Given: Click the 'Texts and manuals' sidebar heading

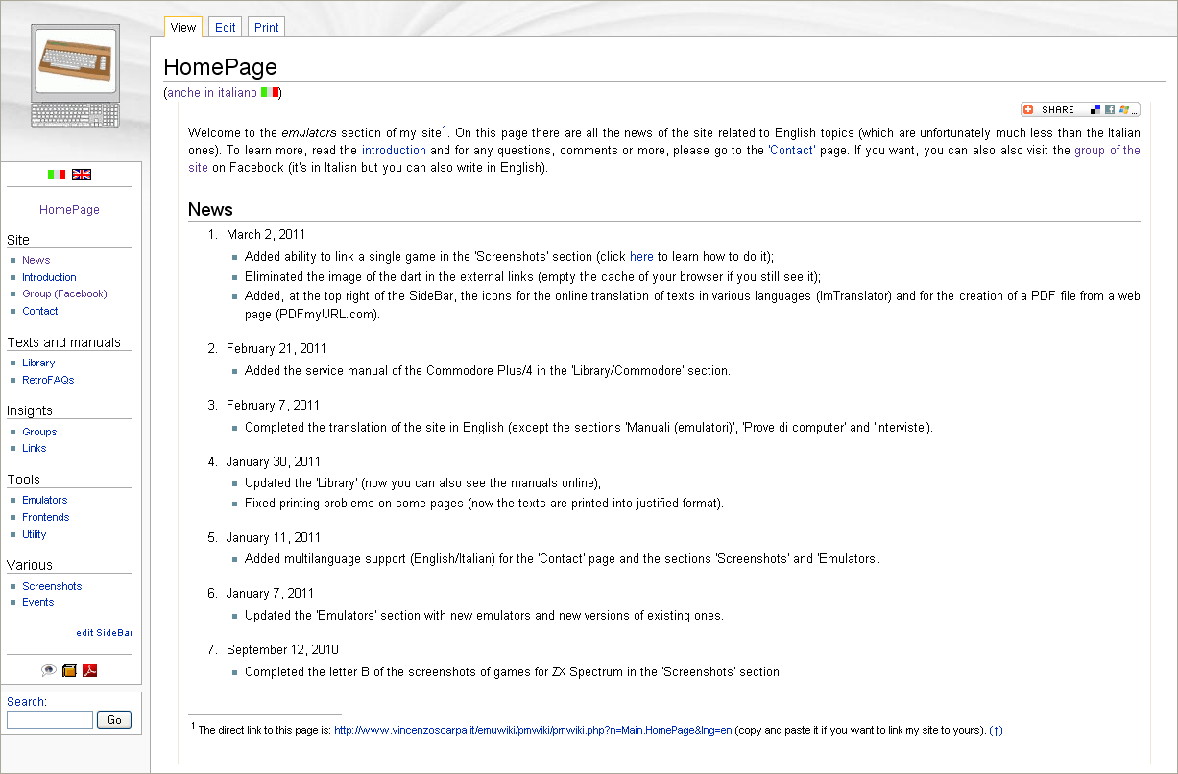Looking at the screenshot, I should [x=63, y=342].
